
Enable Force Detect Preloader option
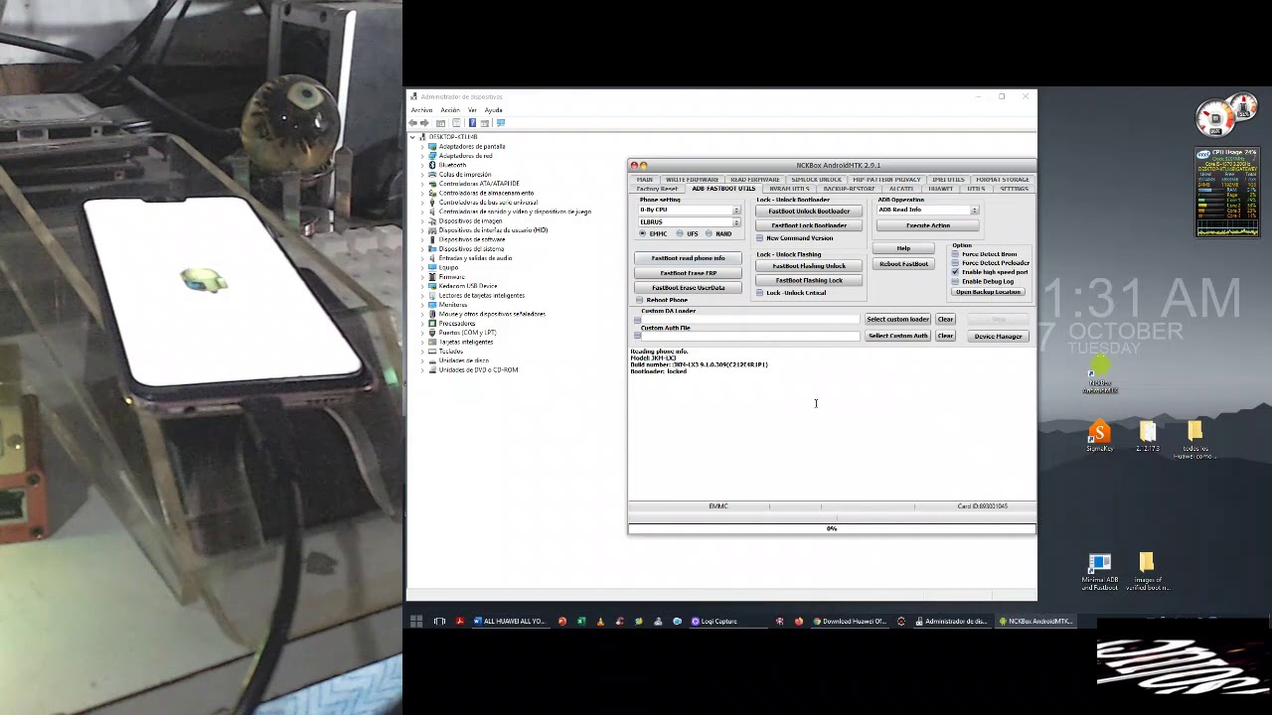click(956, 263)
